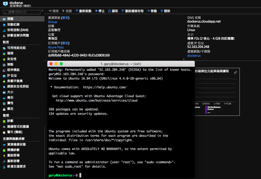261x179 pixels.
Task: Click dockerus.cloudapp.net DNS name
Action: click(204, 22)
